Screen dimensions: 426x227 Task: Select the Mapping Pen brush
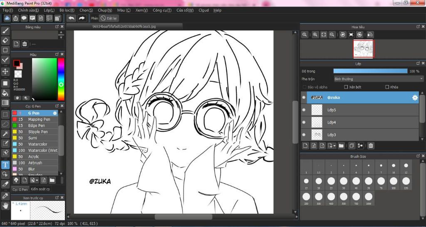[x=35, y=119]
